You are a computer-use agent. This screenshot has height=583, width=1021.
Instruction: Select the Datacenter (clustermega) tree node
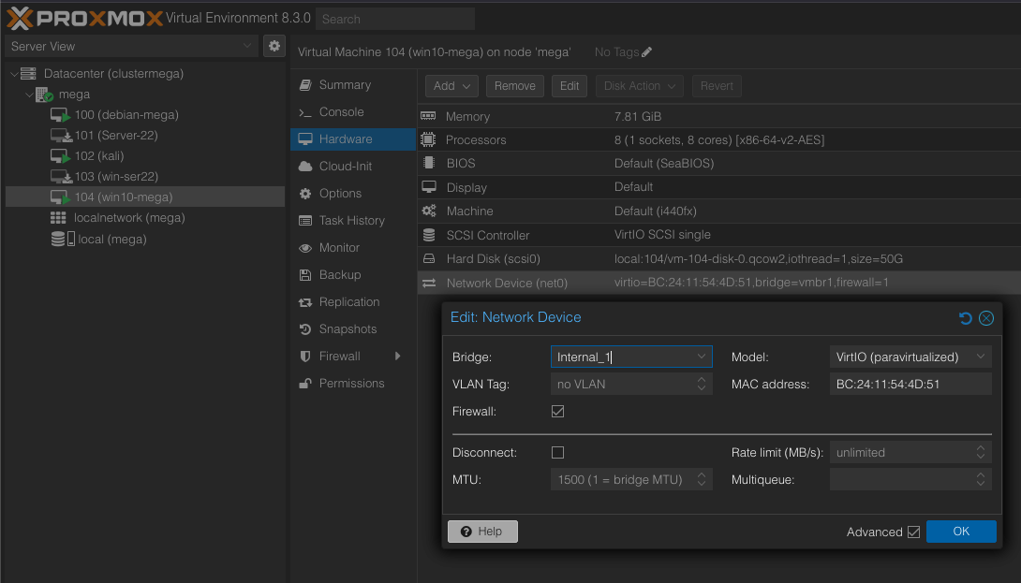point(113,74)
